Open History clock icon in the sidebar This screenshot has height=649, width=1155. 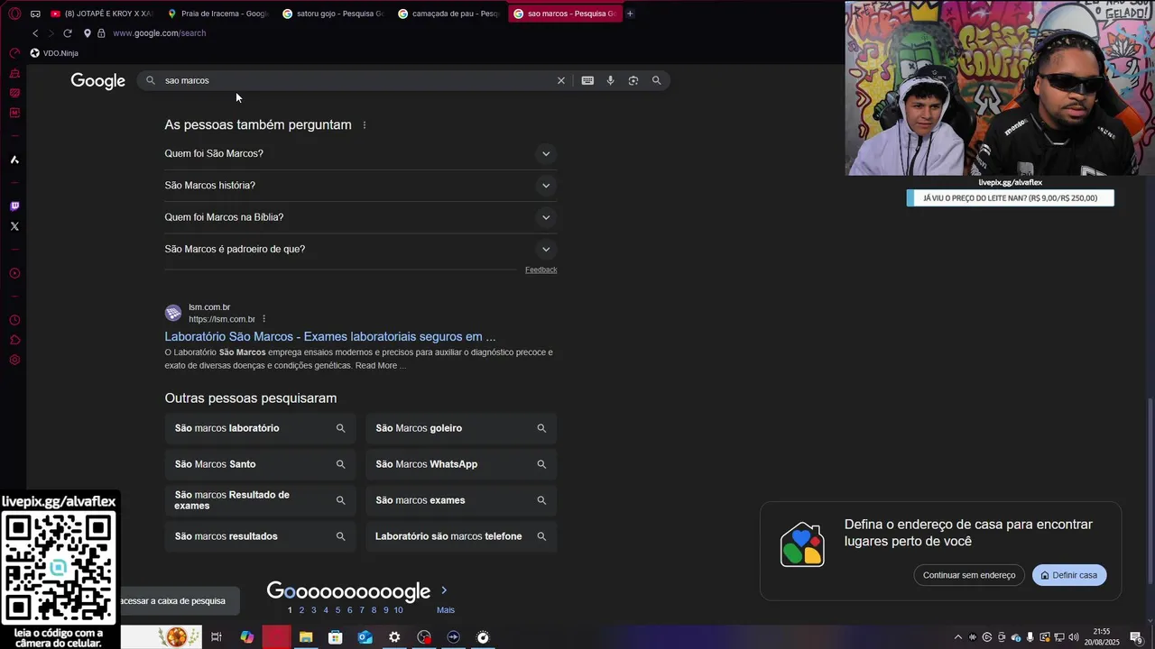[x=14, y=320]
